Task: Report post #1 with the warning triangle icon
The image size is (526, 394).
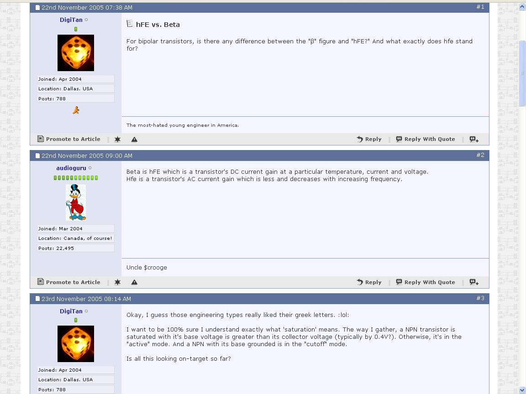Action: (134, 140)
